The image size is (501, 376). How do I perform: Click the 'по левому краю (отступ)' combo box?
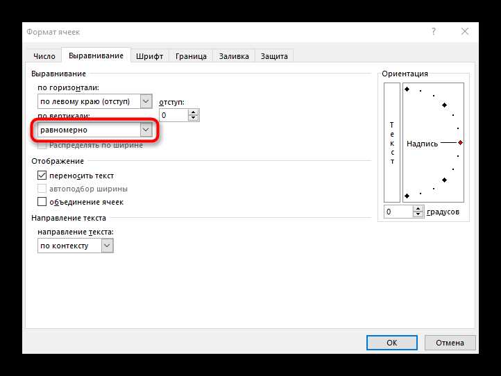[x=94, y=101]
